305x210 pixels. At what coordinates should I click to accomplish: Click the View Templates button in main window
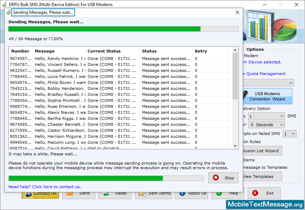tap(262, 177)
